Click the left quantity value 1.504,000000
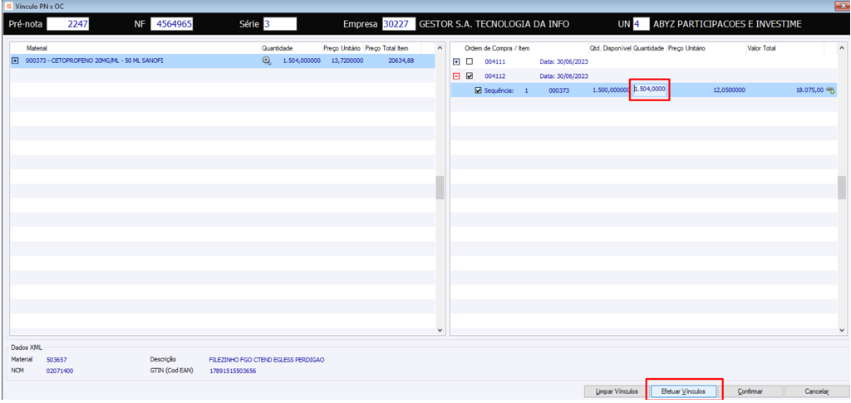Viewport: 851px width, 403px height. 301,61
